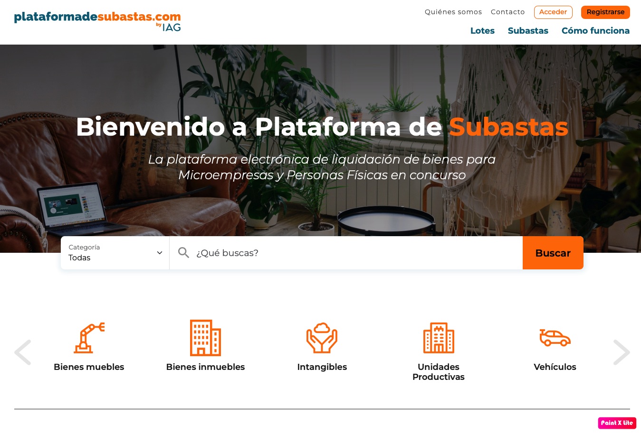
Task: Select the Vehículos car icon
Action: point(555,338)
